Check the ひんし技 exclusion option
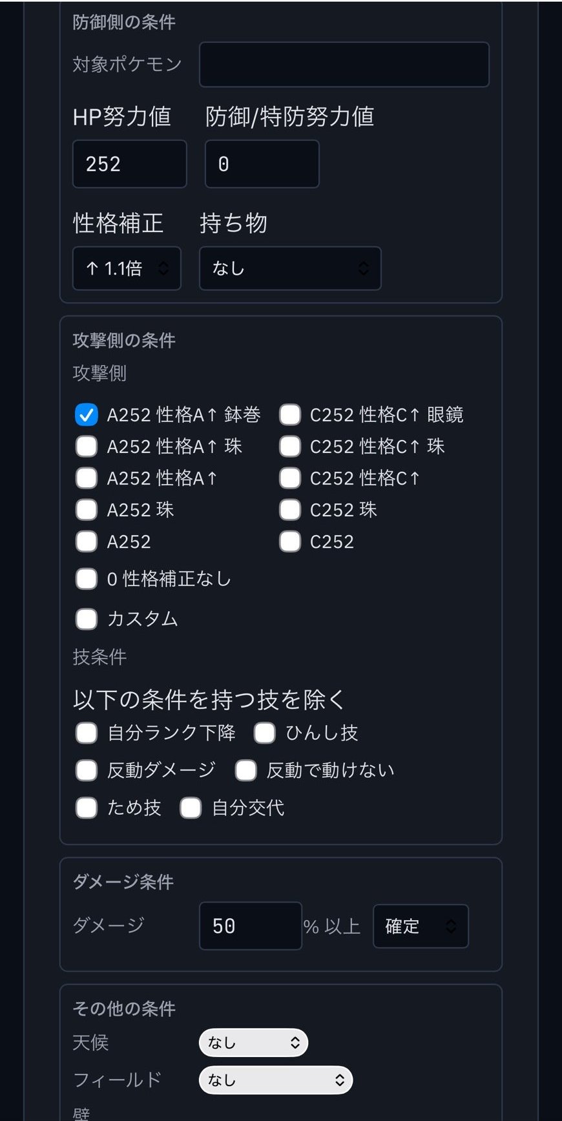 [x=264, y=733]
